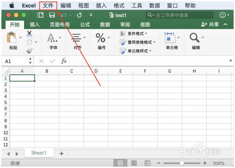Open 单元格样式 cell styles menu
Screen dimensions: 235x168
point(136,51)
